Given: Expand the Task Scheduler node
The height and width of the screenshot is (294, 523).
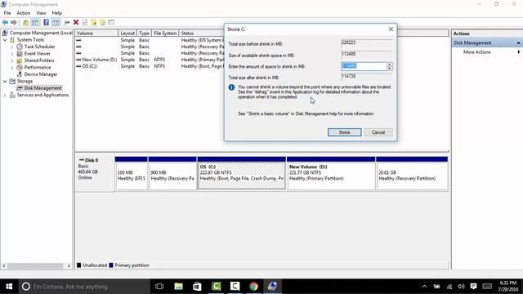Looking at the screenshot, I should pos(12,47).
